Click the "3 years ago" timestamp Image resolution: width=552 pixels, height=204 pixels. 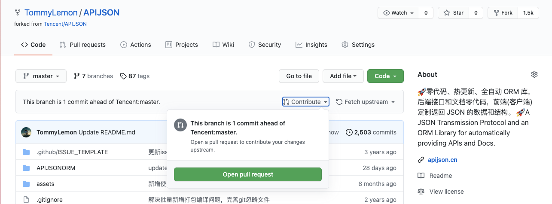click(x=380, y=152)
